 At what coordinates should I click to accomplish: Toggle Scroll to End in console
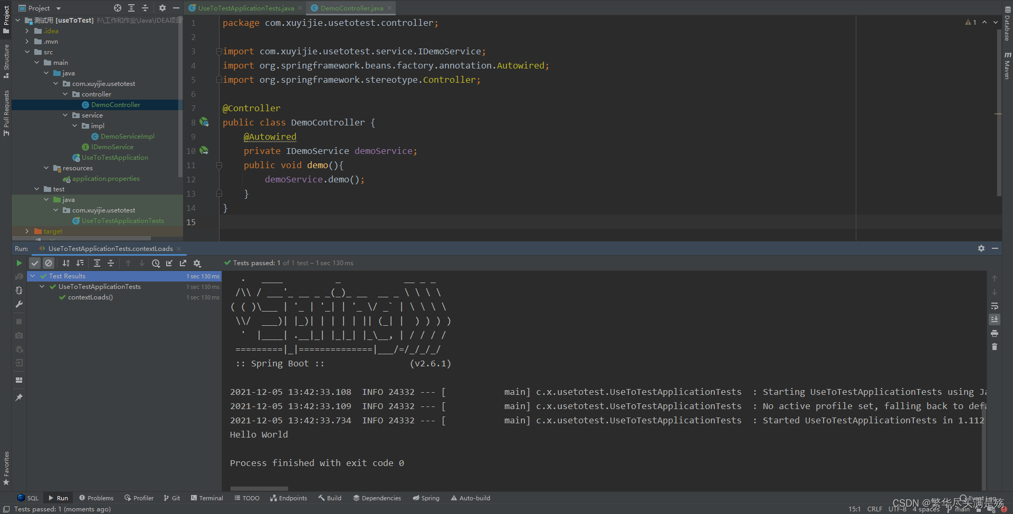995,319
